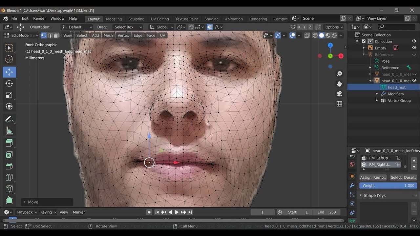Viewport: 420px width, 236px height.
Task: Switch to the Sculpting workspace tab
Action: (x=136, y=19)
